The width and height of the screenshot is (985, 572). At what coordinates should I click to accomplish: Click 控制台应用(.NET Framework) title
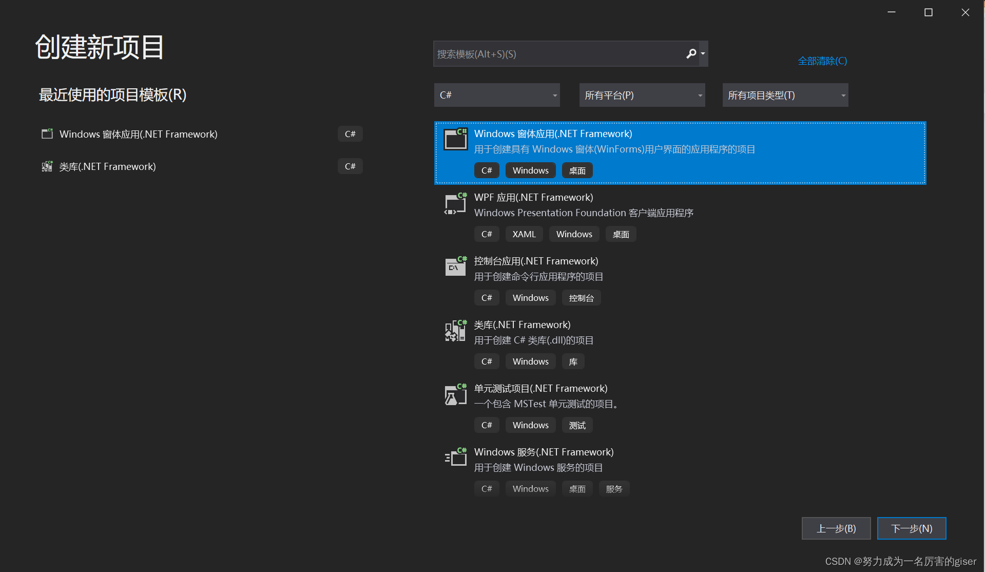(x=536, y=261)
